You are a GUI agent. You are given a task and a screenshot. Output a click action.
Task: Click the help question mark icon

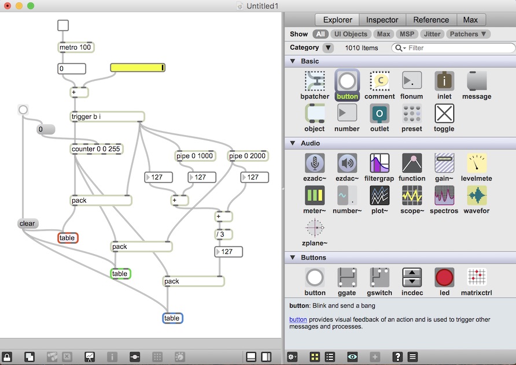397,356
